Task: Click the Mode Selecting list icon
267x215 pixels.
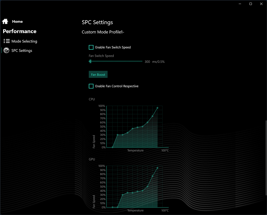Action: tap(7, 41)
